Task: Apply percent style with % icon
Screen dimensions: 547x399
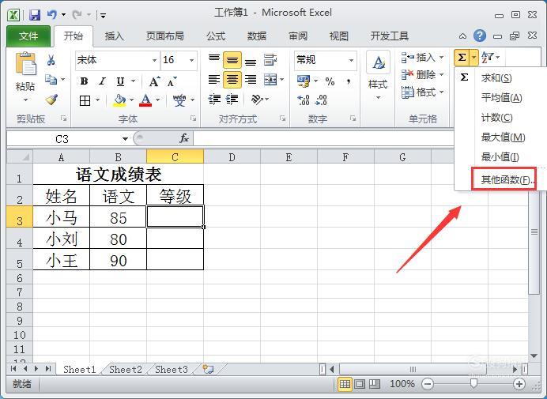Action: (330, 81)
